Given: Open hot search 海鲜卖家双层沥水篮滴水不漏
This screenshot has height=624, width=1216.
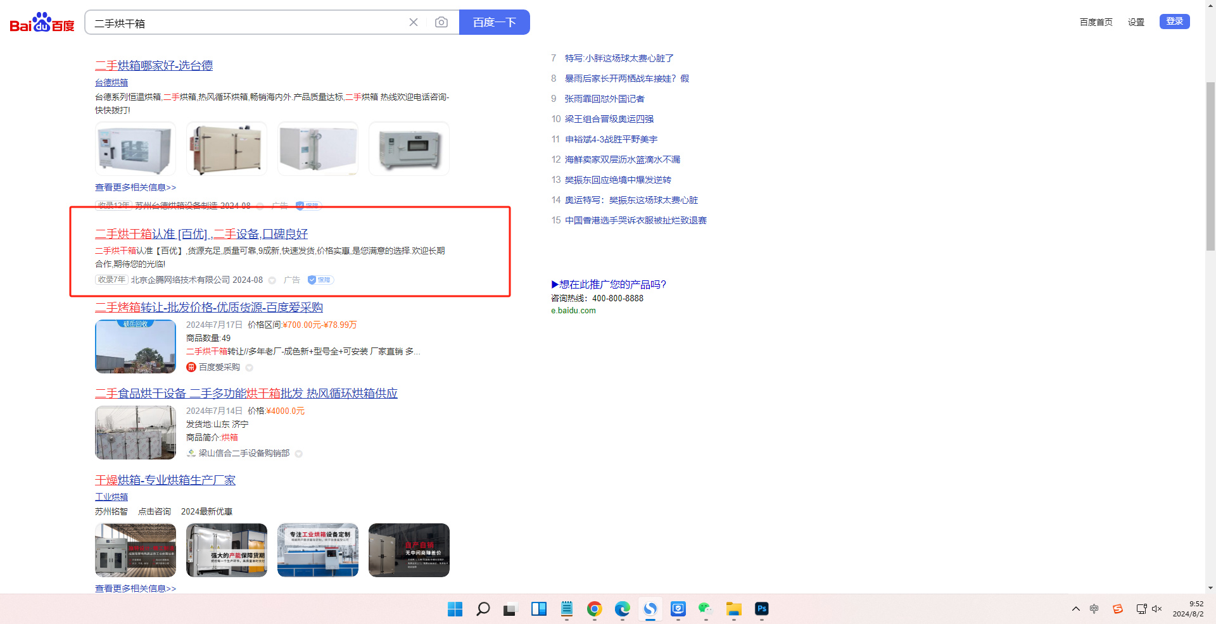Looking at the screenshot, I should pyautogui.click(x=623, y=159).
